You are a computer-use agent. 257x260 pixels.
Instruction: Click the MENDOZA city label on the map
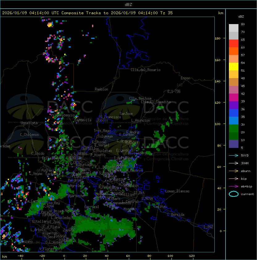pos(75,157)
